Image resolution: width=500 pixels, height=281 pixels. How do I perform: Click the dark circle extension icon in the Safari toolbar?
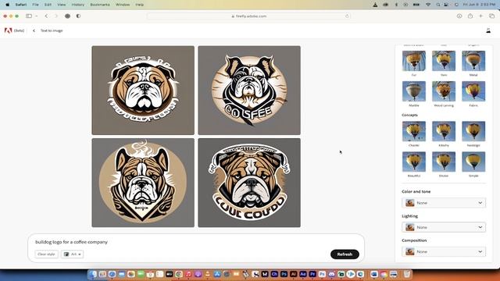[68, 16]
